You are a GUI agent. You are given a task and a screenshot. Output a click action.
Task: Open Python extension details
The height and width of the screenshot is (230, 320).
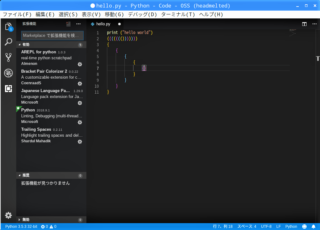51,116
